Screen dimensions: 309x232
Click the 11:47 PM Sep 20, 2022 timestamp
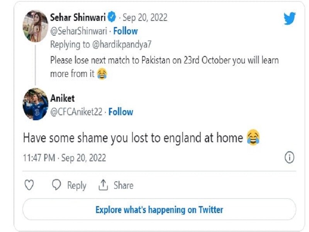(65, 158)
